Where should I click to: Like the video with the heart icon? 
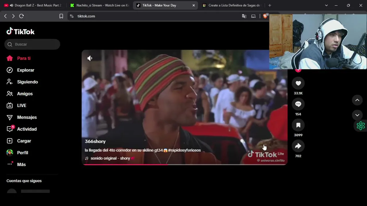coord(298,83)
